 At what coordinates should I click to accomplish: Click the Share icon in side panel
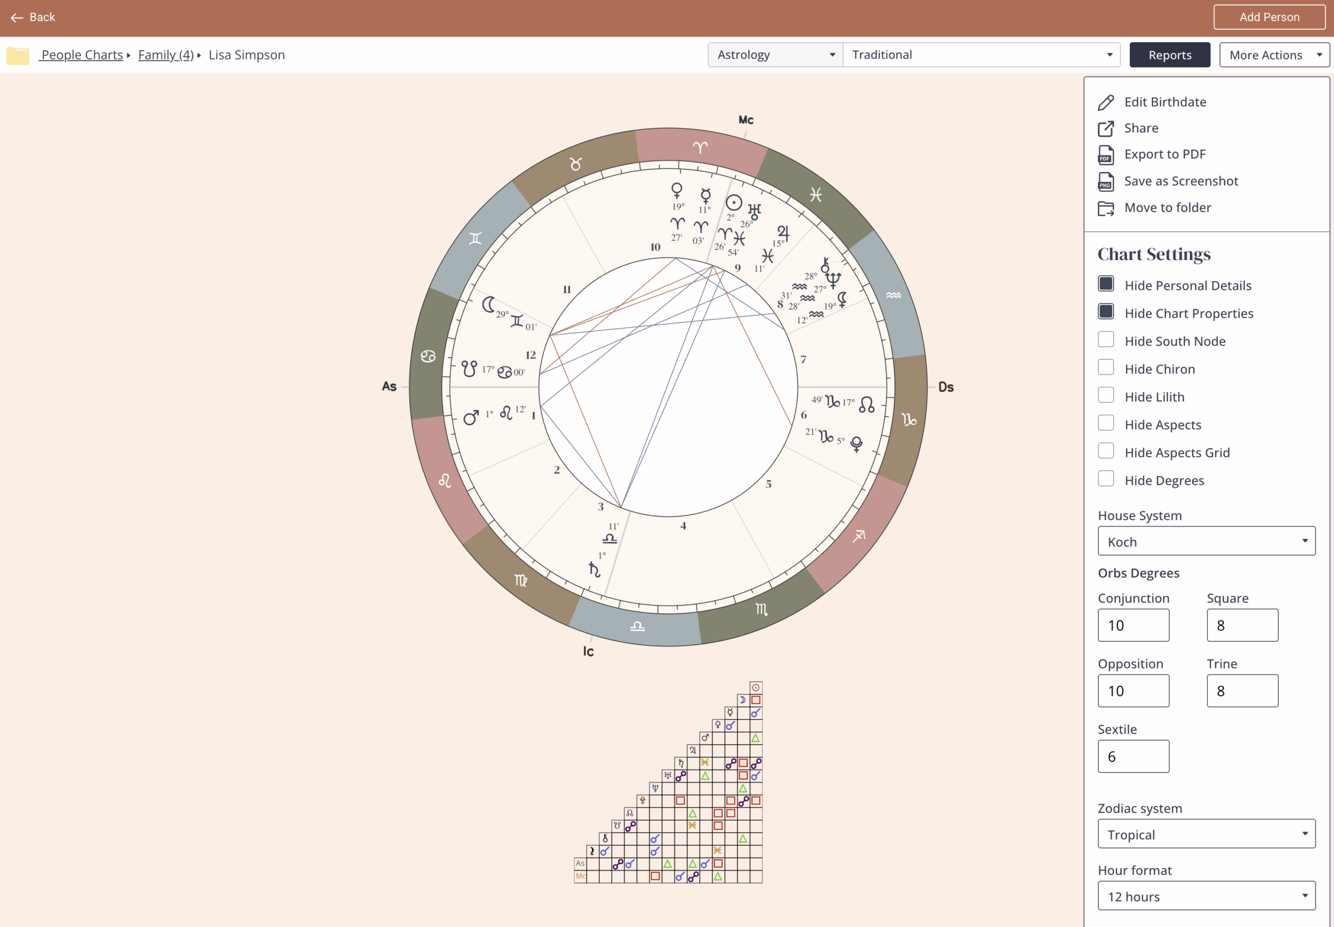click(1105, 128)
